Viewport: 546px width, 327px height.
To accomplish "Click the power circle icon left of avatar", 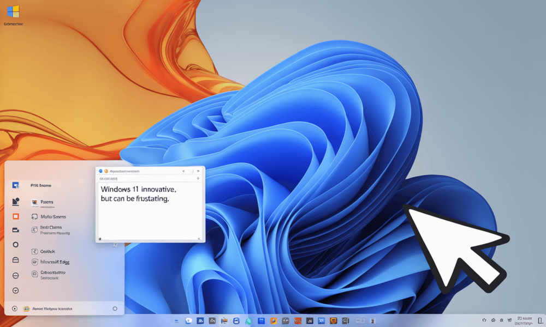I will point(15,308).
